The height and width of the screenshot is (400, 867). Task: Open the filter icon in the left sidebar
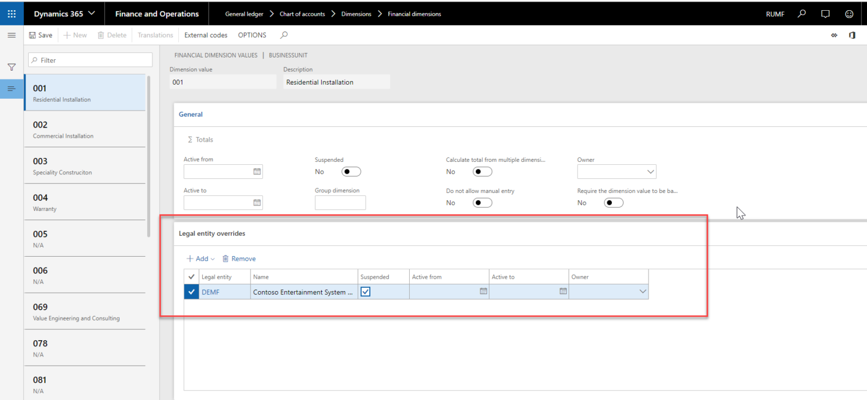(x=11, y=67)
